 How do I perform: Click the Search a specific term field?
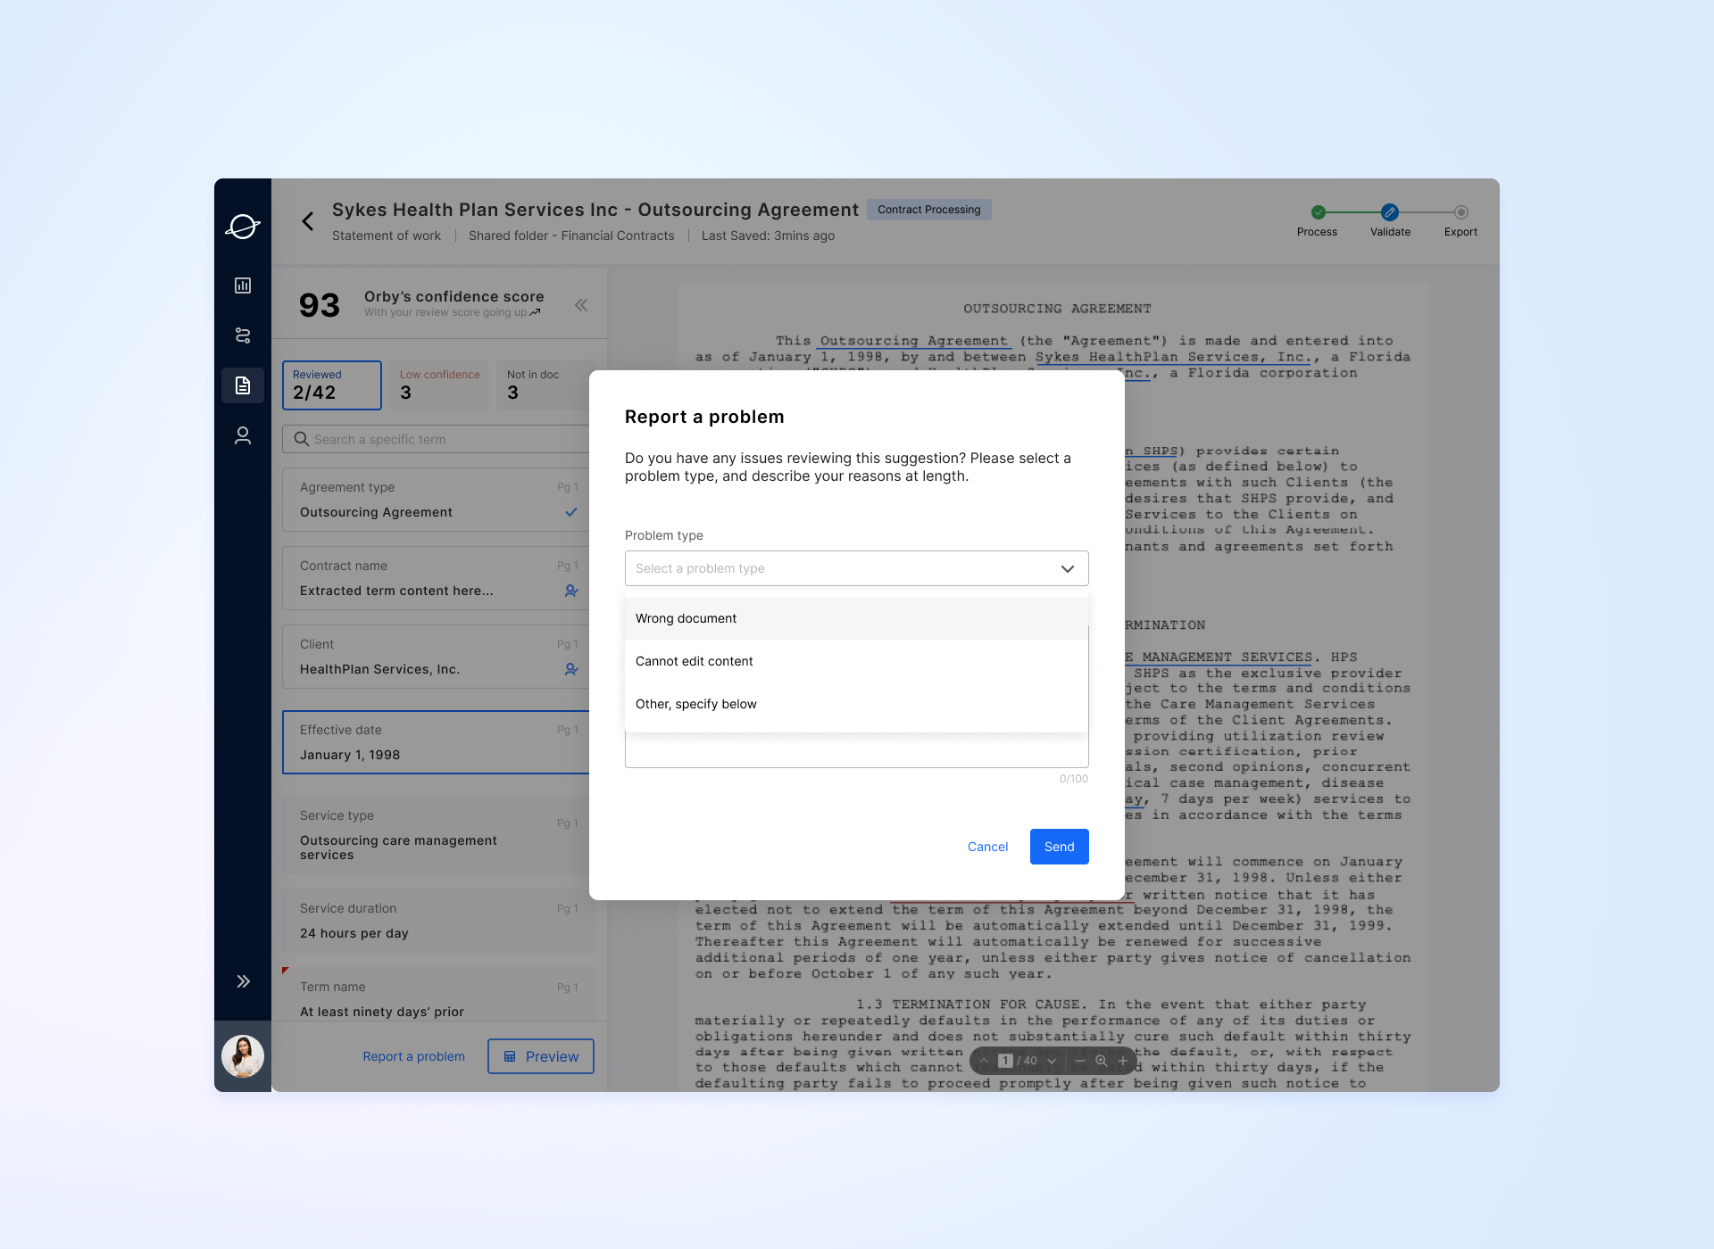pyautogui.click(x=437, y=439)
